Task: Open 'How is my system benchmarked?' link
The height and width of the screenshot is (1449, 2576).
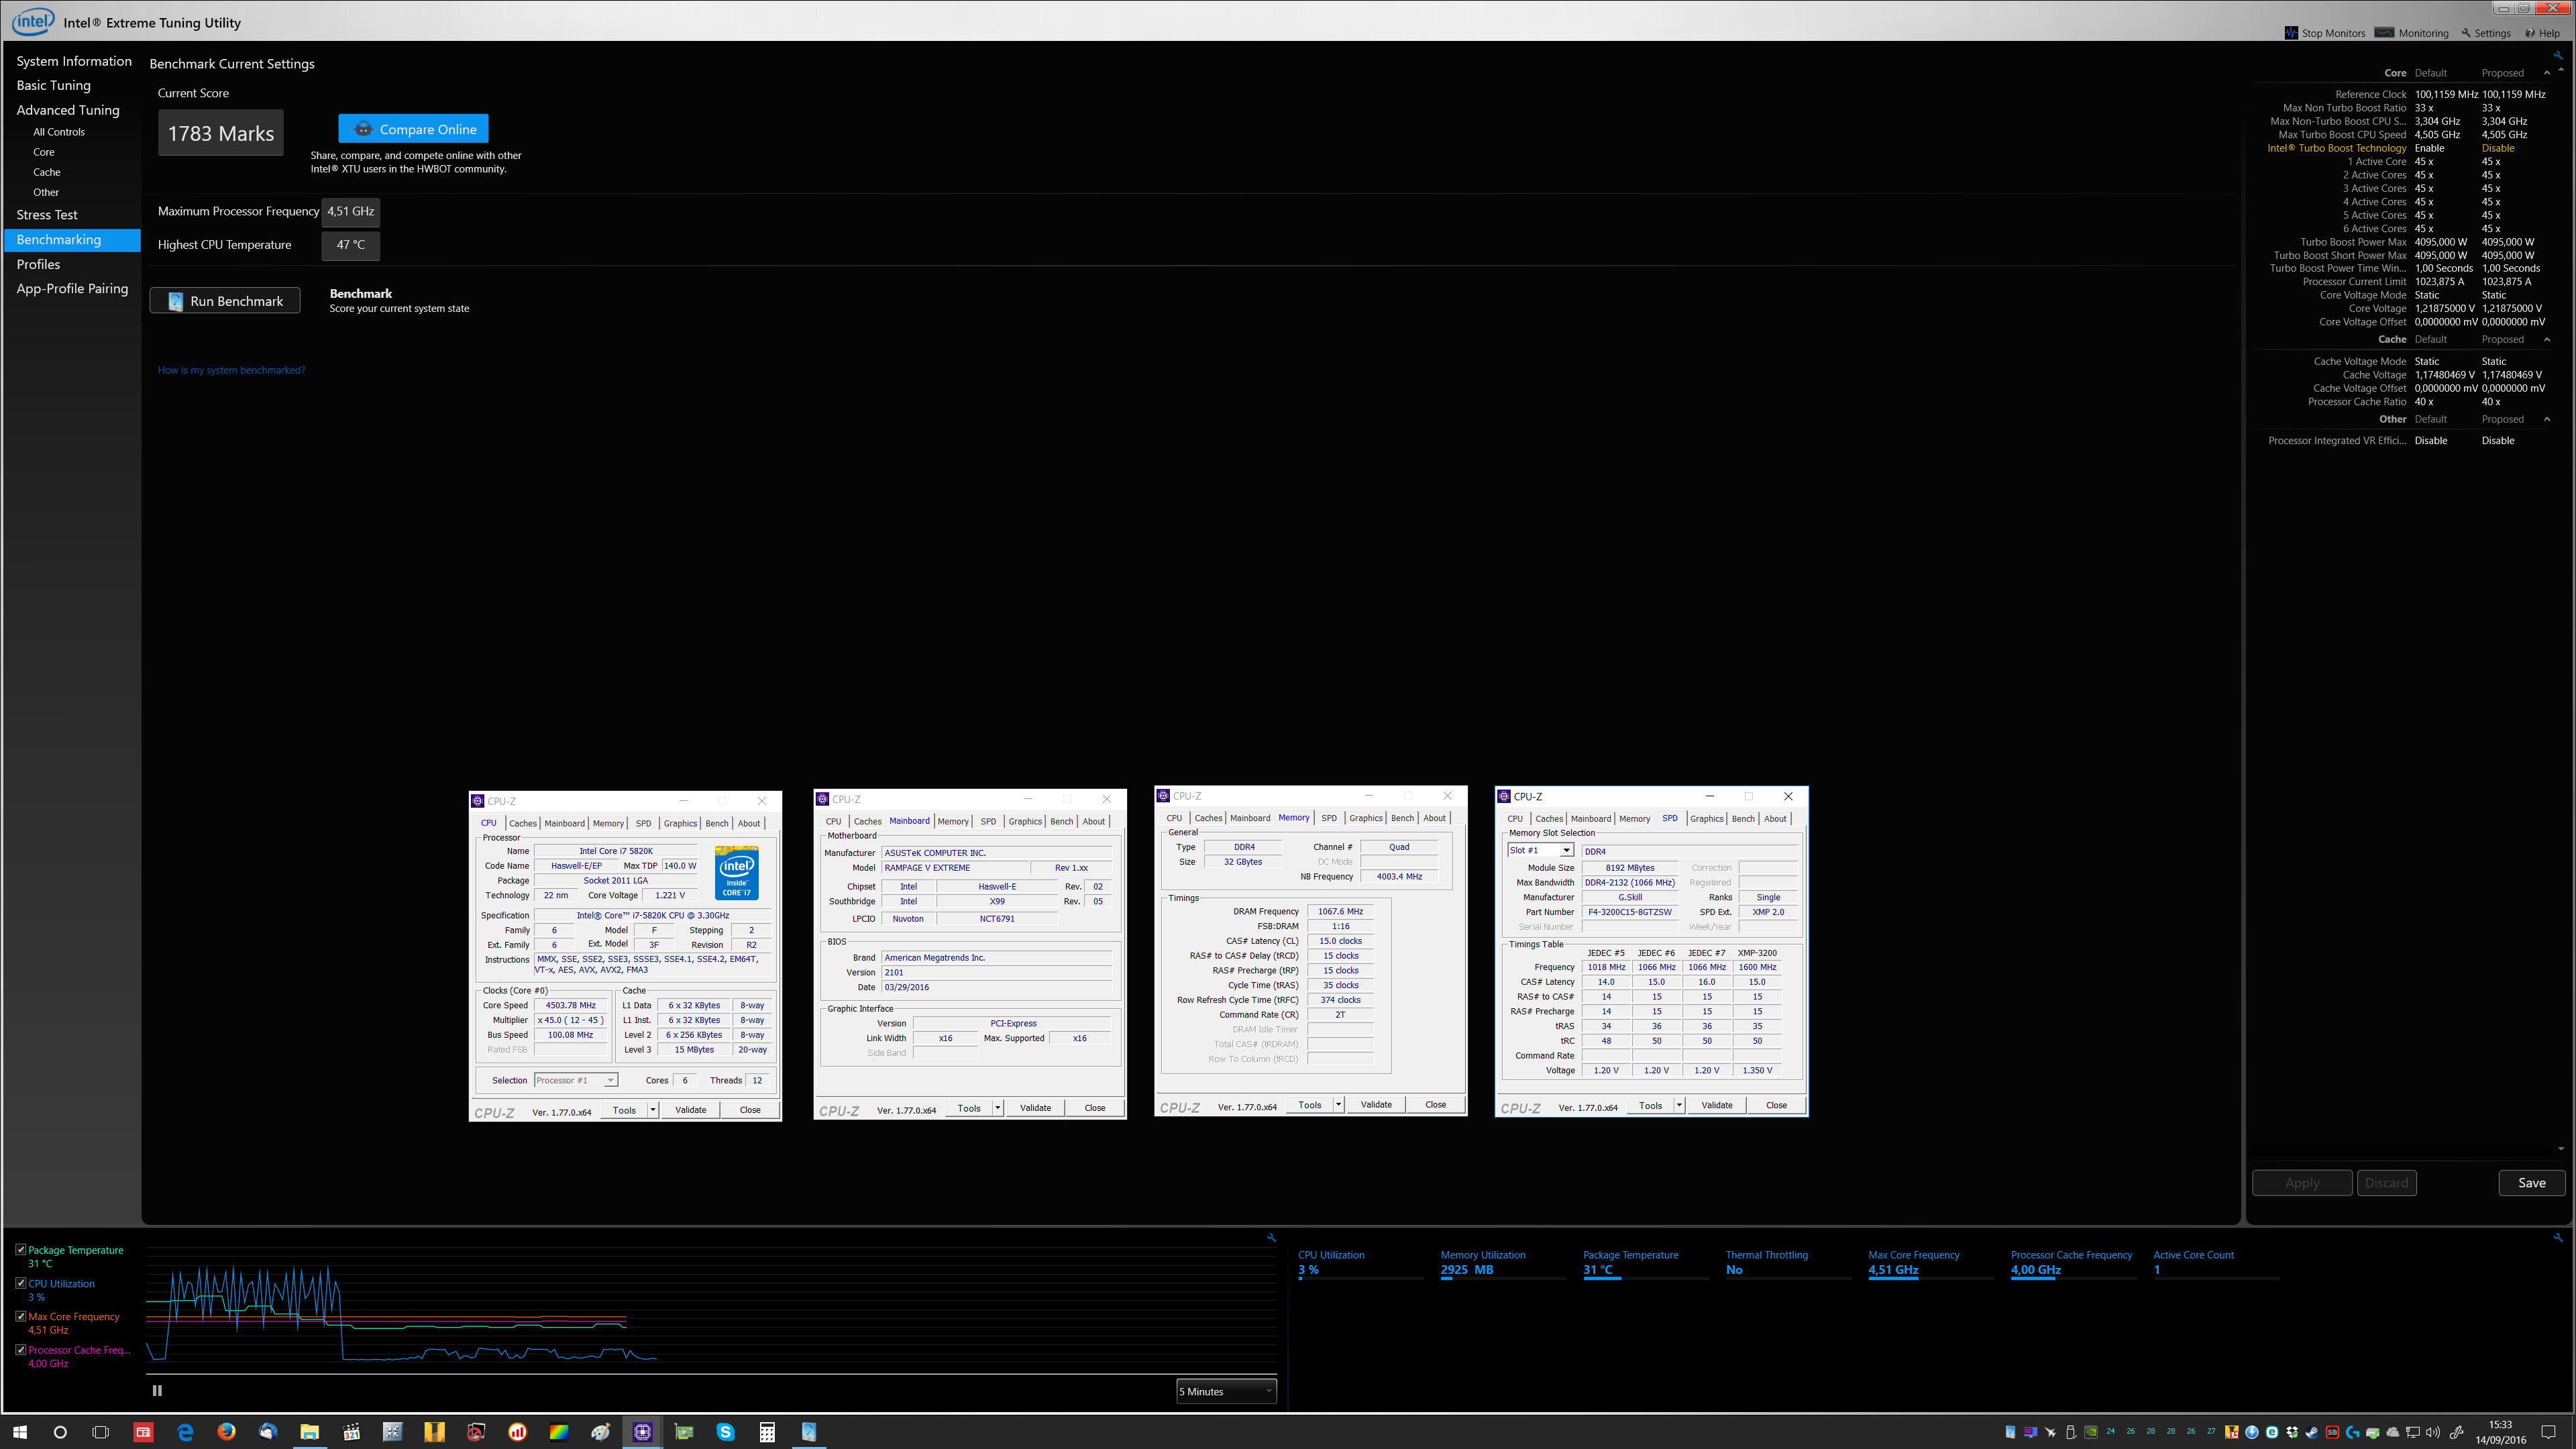Action: [231, 370]
